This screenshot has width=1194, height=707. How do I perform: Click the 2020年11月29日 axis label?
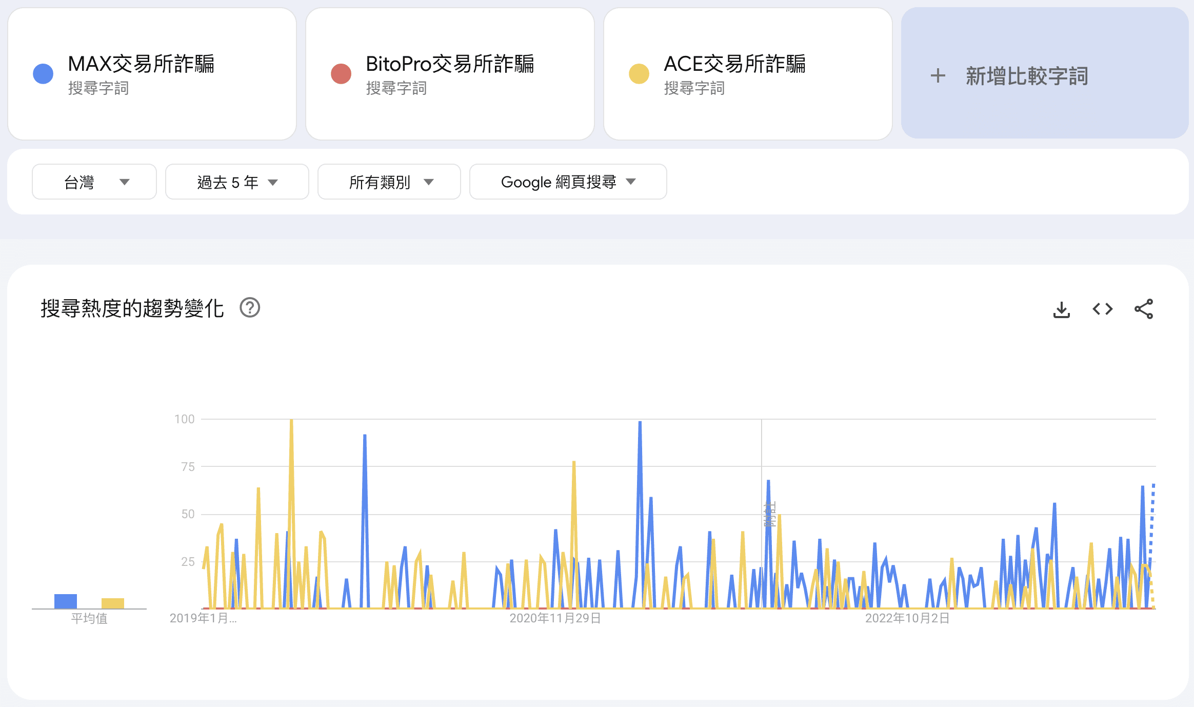click(555, 618)
